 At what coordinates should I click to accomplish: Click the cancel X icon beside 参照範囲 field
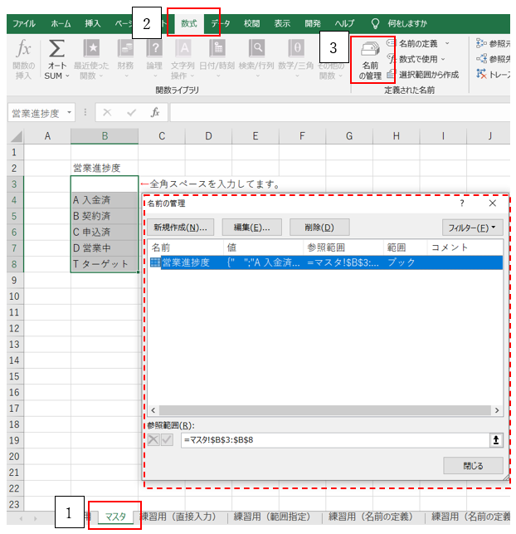[x=154, y=440]
